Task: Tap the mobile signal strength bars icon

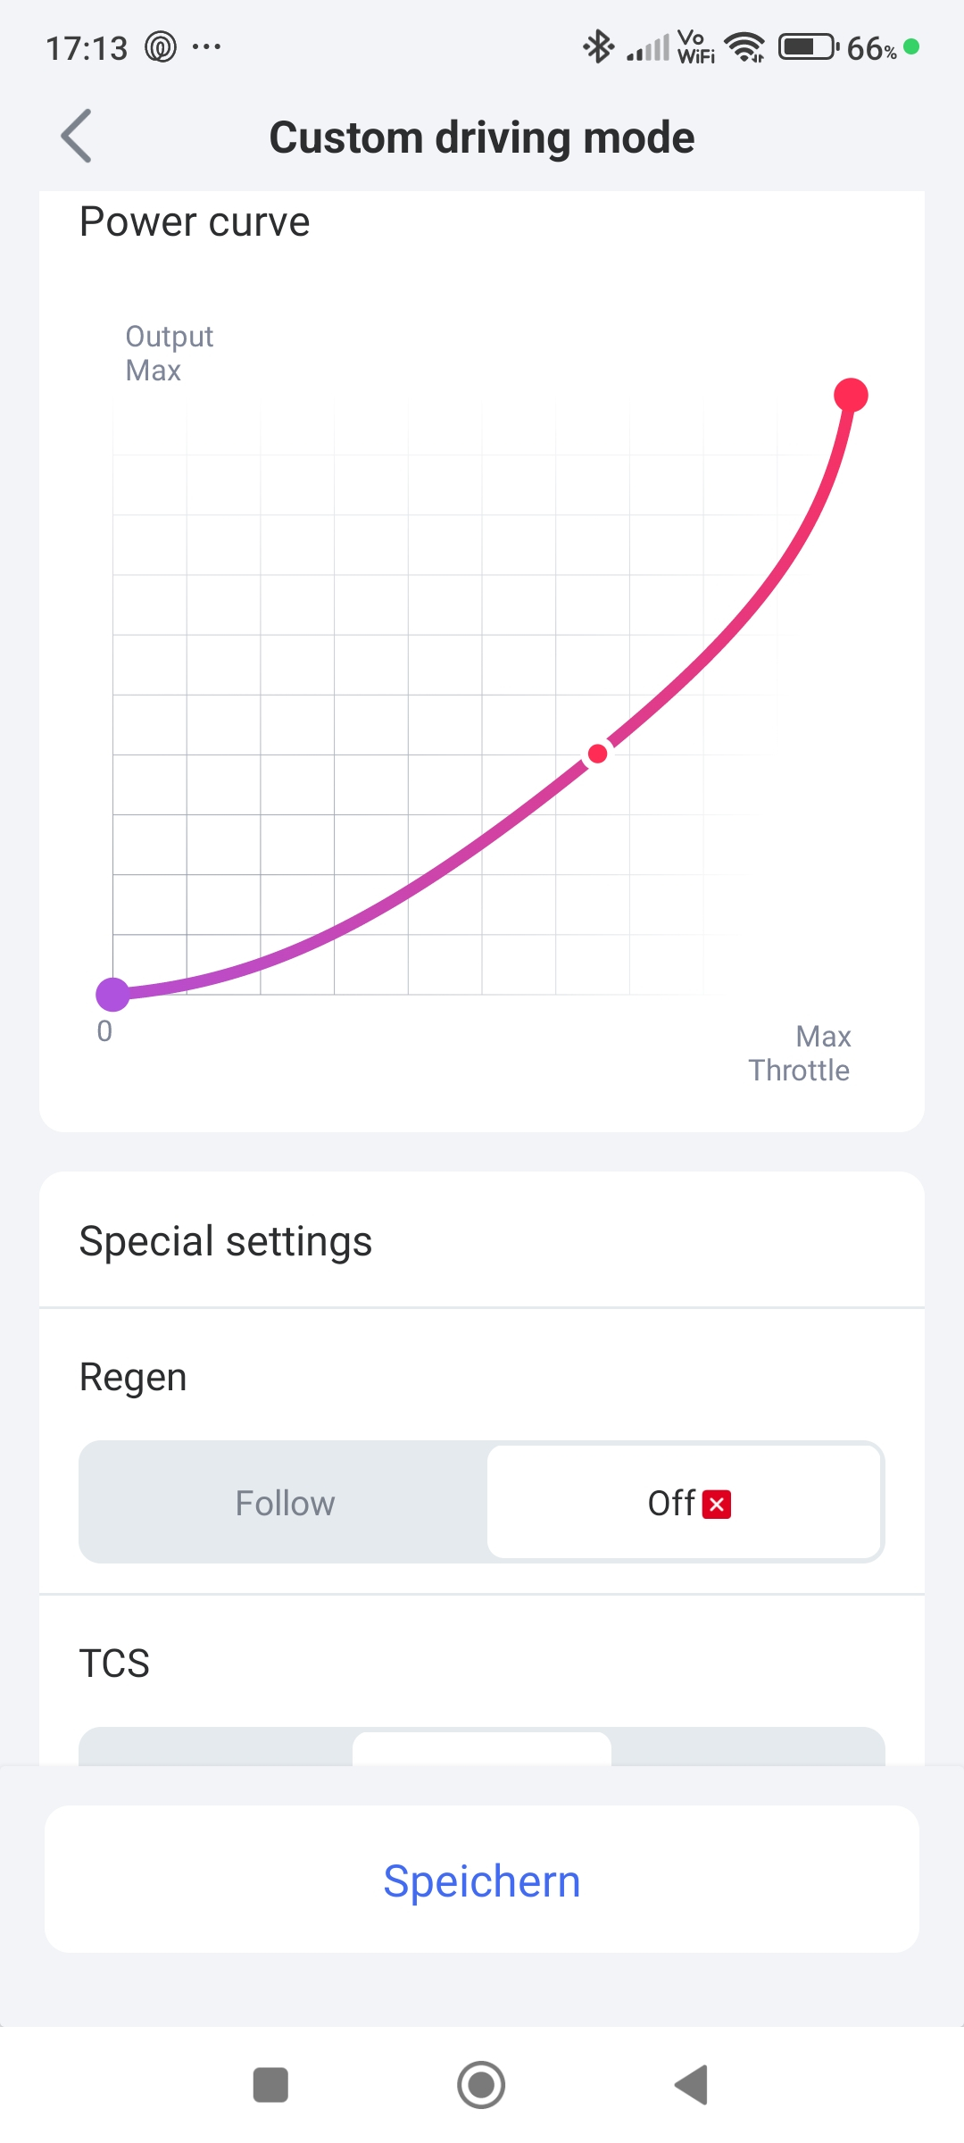Action: (x=648, y=47)
